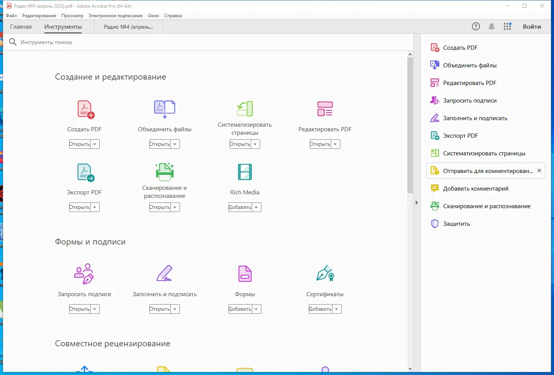Select the Редактировать PDF tool icon
554x375 pixels.
[324, 108]
